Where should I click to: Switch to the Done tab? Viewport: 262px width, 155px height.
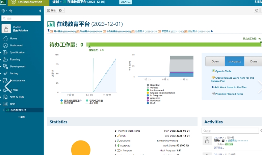pos(254,61)
